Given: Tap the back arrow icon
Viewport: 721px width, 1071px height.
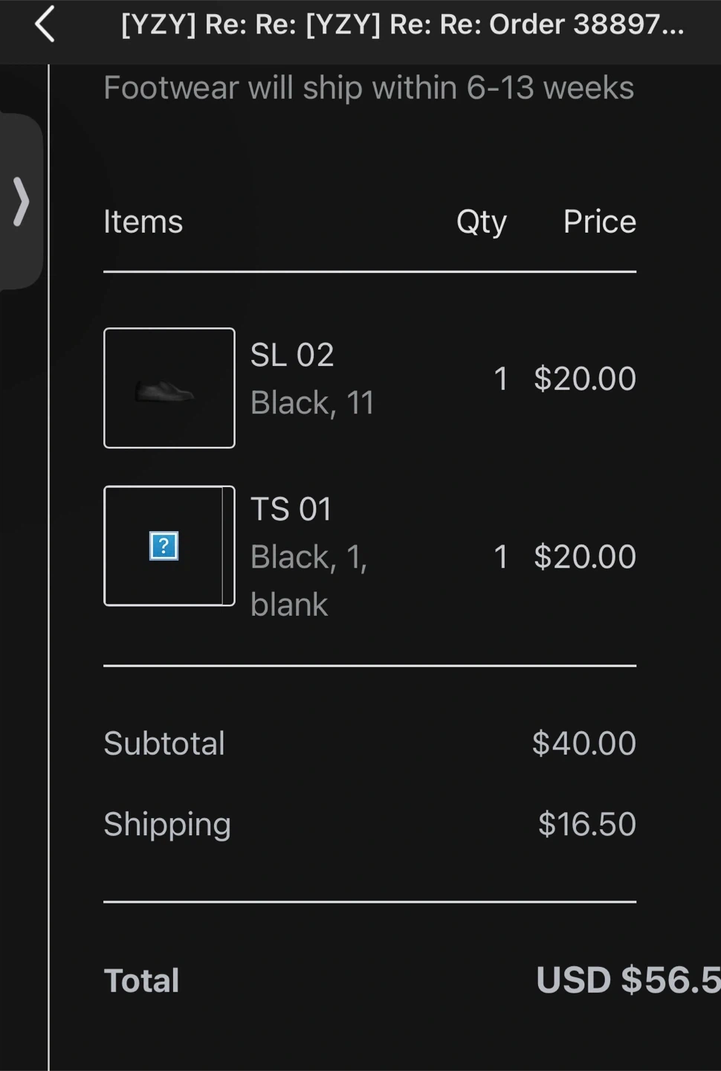Looking at the screenshot, I should (45, 24).
